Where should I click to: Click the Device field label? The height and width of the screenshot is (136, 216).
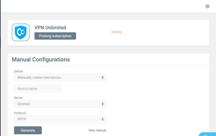19,71
